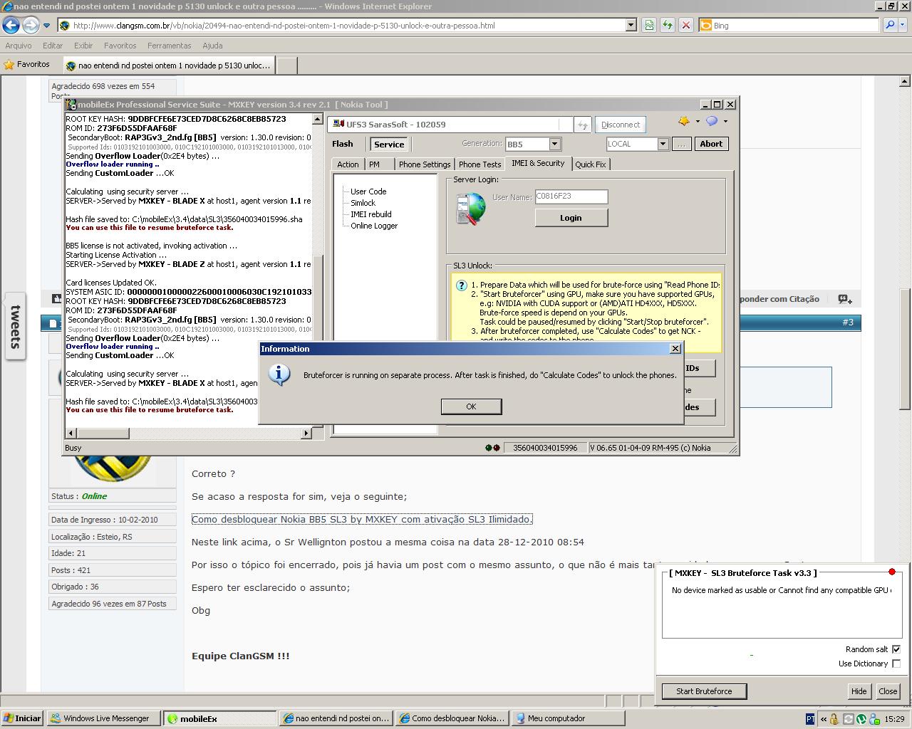
Task: Click Start Bruteforce button
Action: (x=704, y=691)
